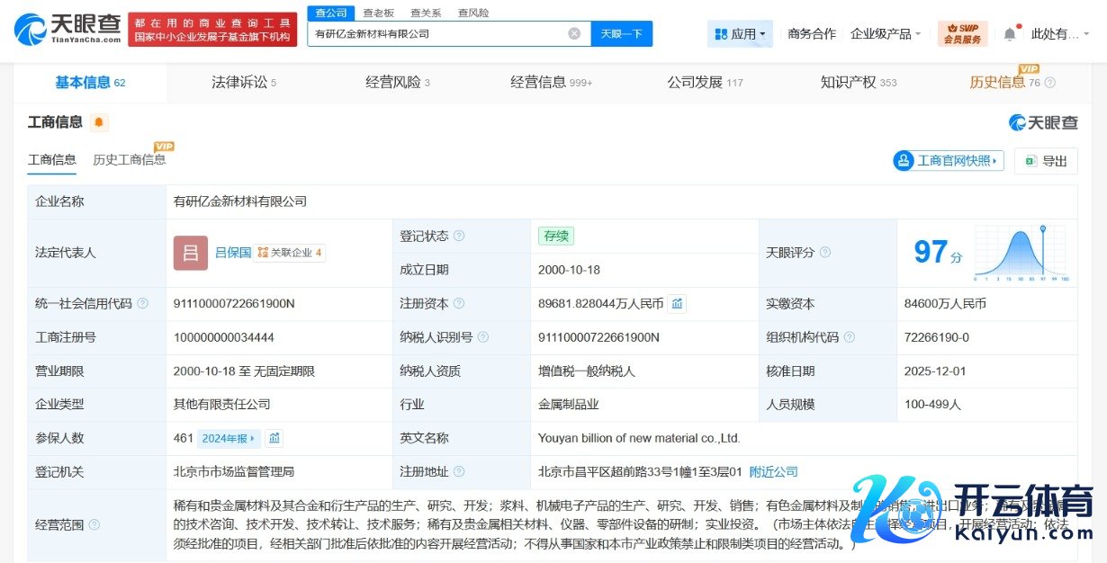Click the TianYanCha logo
1107x563 pixels.
click(x=67, y=30)
